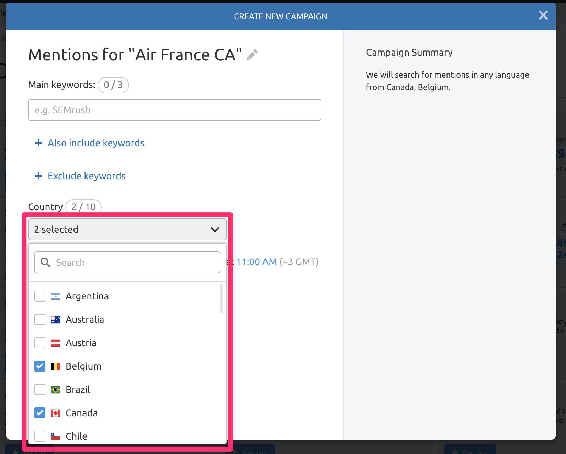Viewport: 566px width, 454px height.
Task: Check the Argentina checkbox
Action: (40, 296)
